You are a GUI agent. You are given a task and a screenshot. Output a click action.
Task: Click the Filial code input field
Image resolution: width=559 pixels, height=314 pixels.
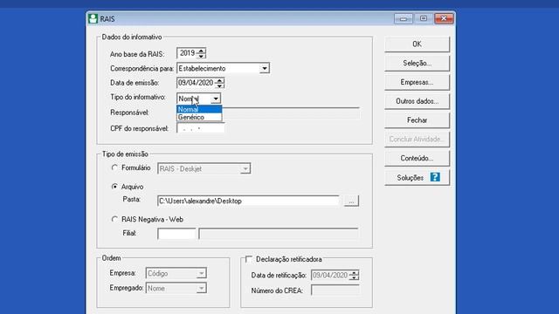coord(176,234)
